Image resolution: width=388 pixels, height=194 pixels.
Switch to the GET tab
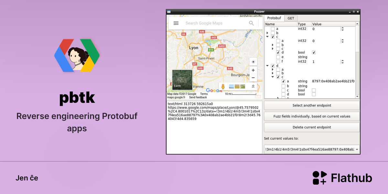tap(291, 18)
